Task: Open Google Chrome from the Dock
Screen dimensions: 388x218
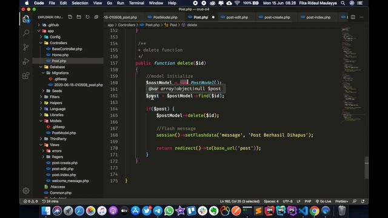Action: [314, 211]
